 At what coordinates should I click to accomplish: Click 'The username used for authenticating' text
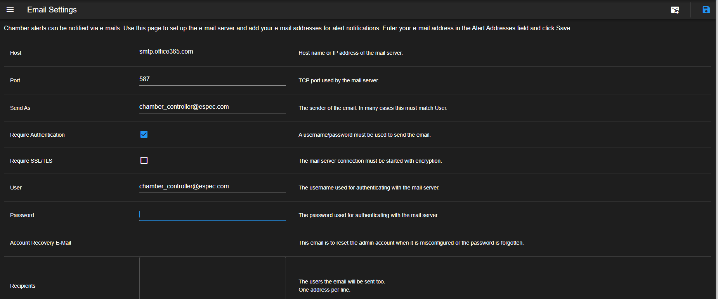point(369,188)
